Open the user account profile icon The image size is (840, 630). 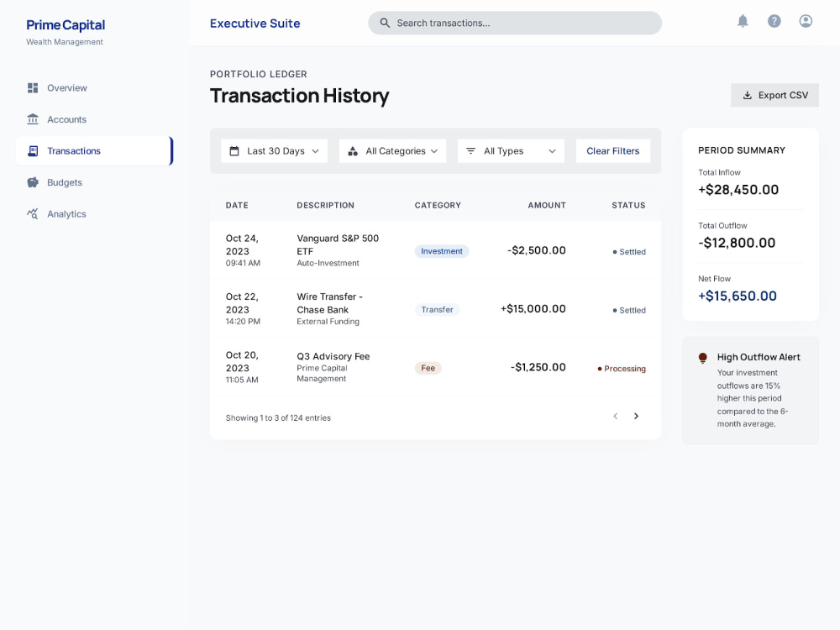(806, 21)
